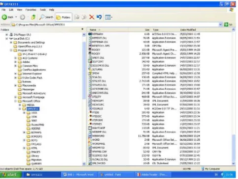
Task: Click the Folders tree scrollbar up arrow
Action: pos(84,34)
